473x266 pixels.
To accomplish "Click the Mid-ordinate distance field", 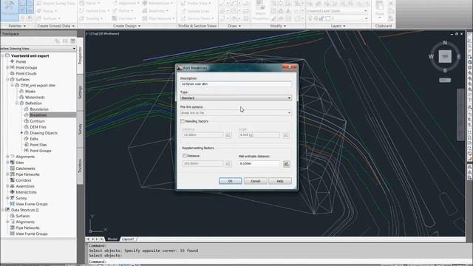I will click(259, 163).
